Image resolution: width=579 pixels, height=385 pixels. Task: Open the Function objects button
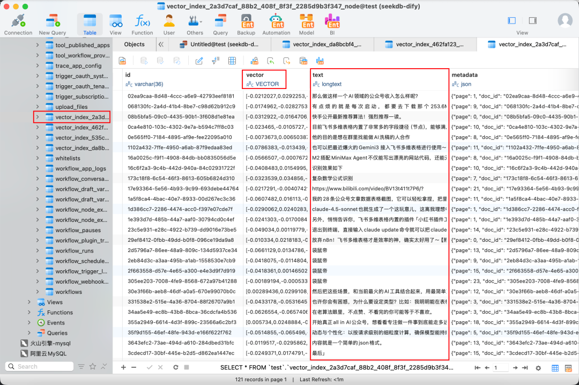(x=142, y=24)
